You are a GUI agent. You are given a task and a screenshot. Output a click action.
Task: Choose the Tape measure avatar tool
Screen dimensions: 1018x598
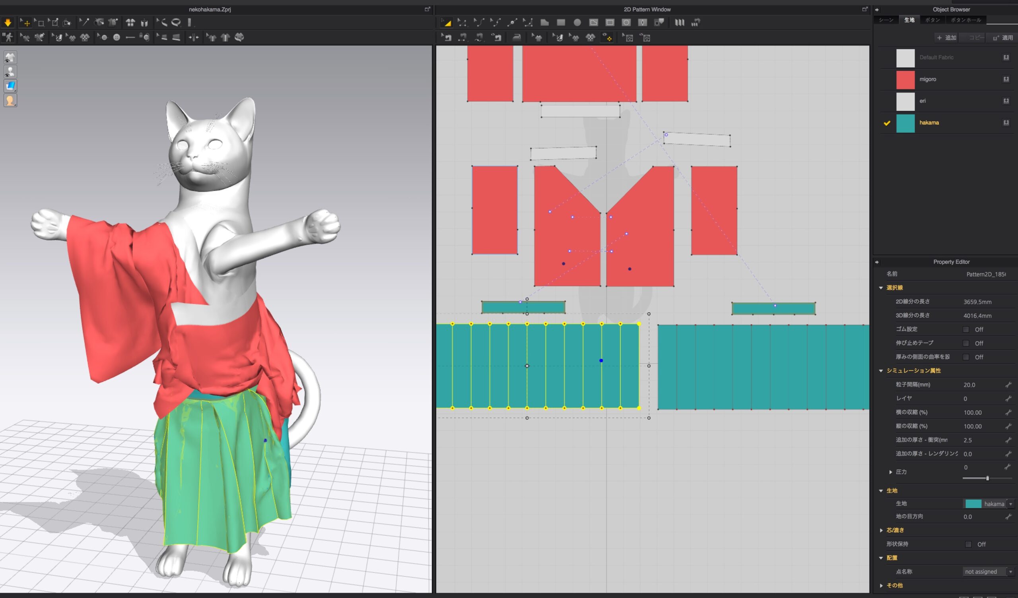(x=176, y=23)
